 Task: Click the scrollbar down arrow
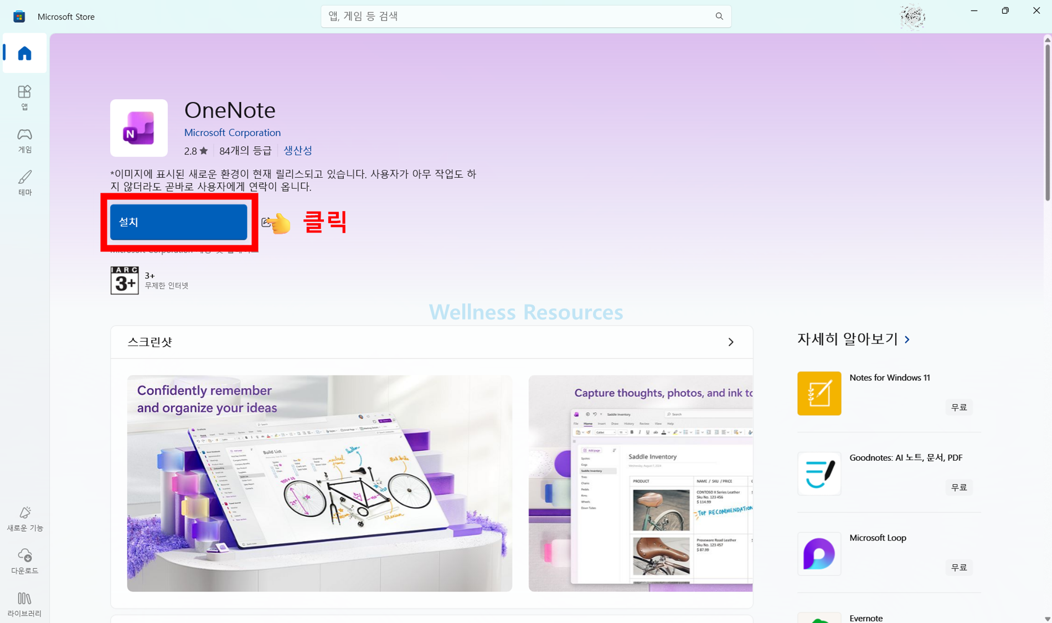(x=1047, y=619)
